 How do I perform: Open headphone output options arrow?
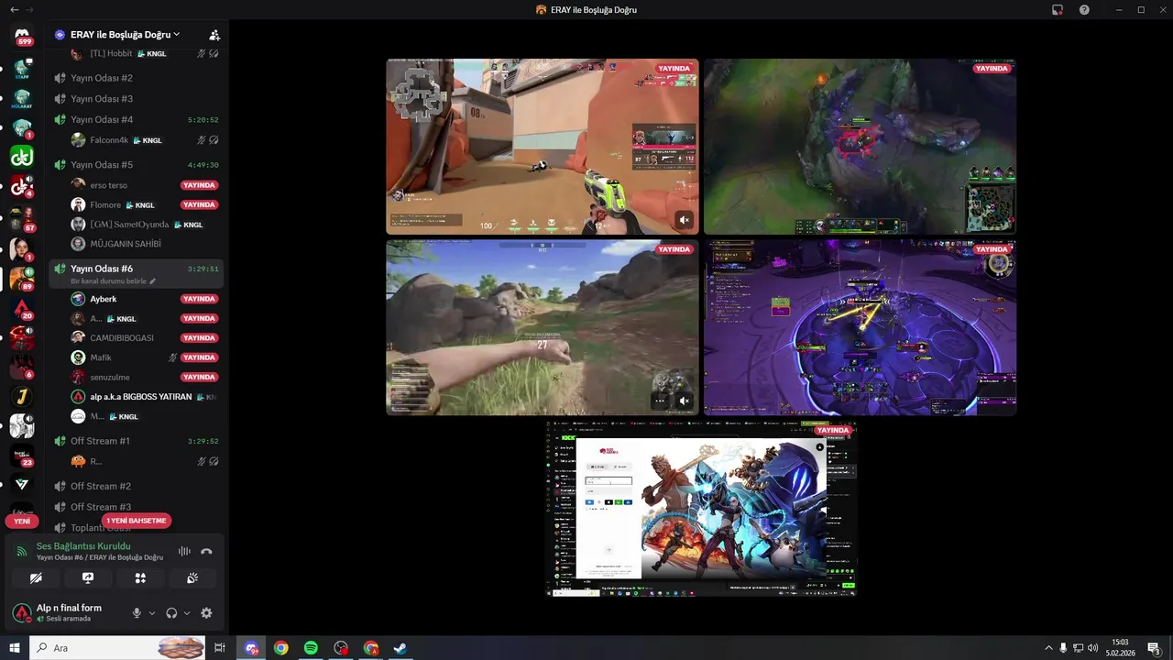(x=187, y=613)
